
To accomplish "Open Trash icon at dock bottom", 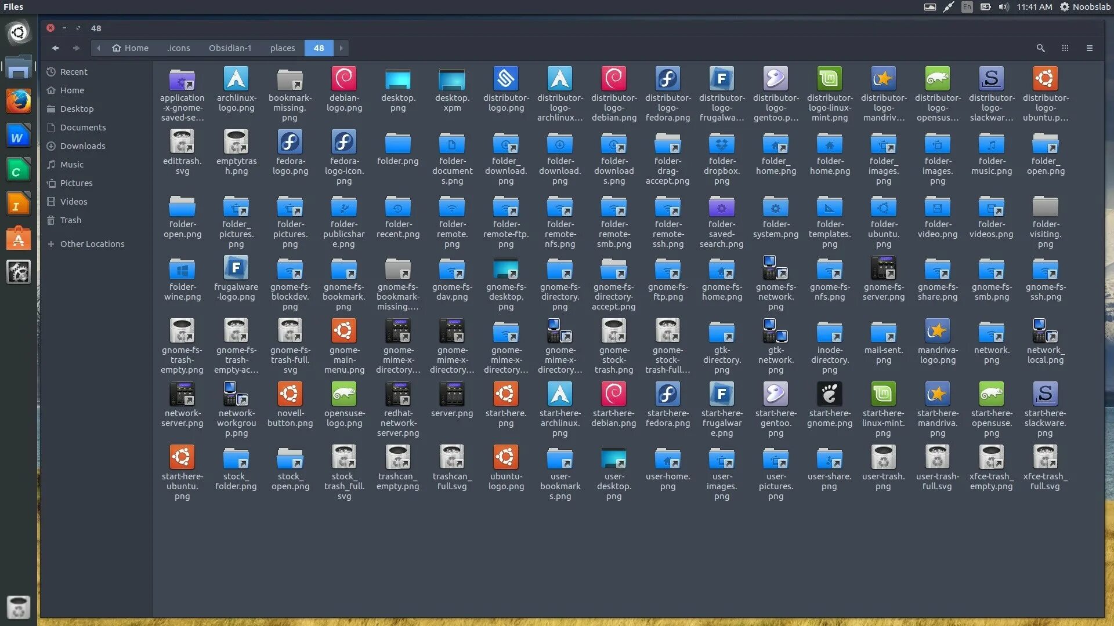I will pyautogui.click(x=19, y=607).
